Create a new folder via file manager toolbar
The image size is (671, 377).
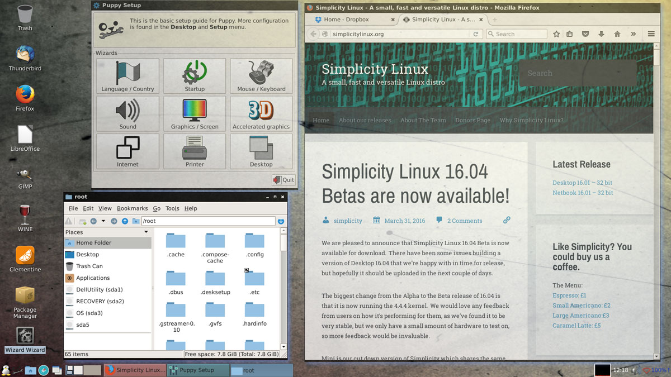tap(83, 221)
